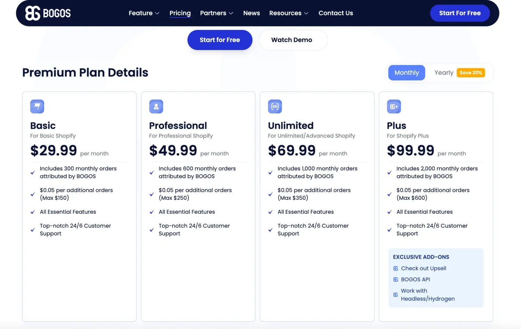Click the BOGOS icon beside BOGOS API

coord(396,279)
